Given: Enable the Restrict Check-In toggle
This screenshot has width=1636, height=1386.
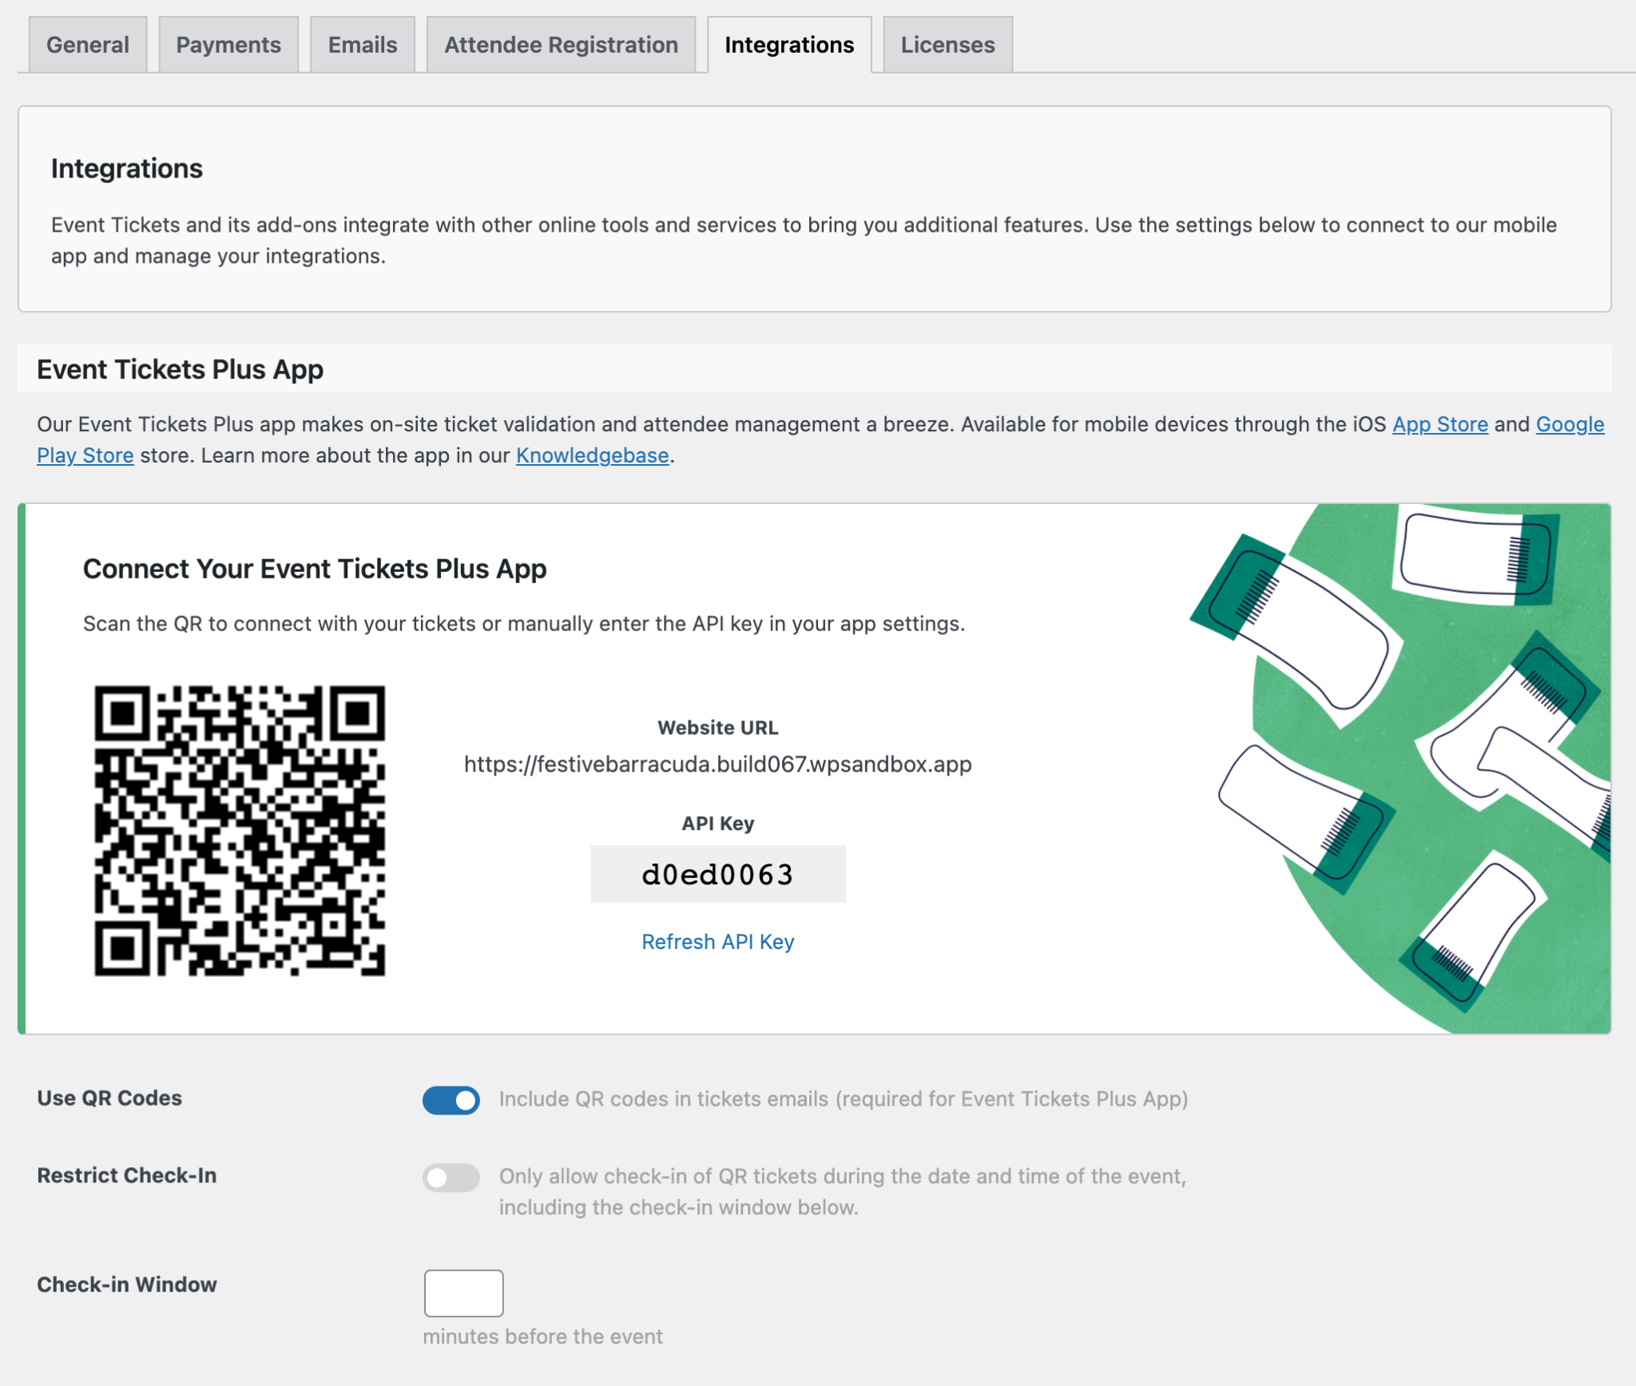Looking at the screenshot, I should (451, 1178).
